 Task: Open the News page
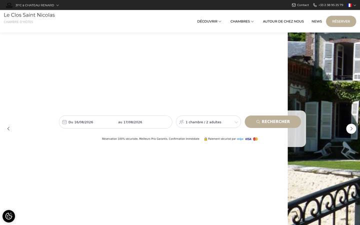(316, 21)
